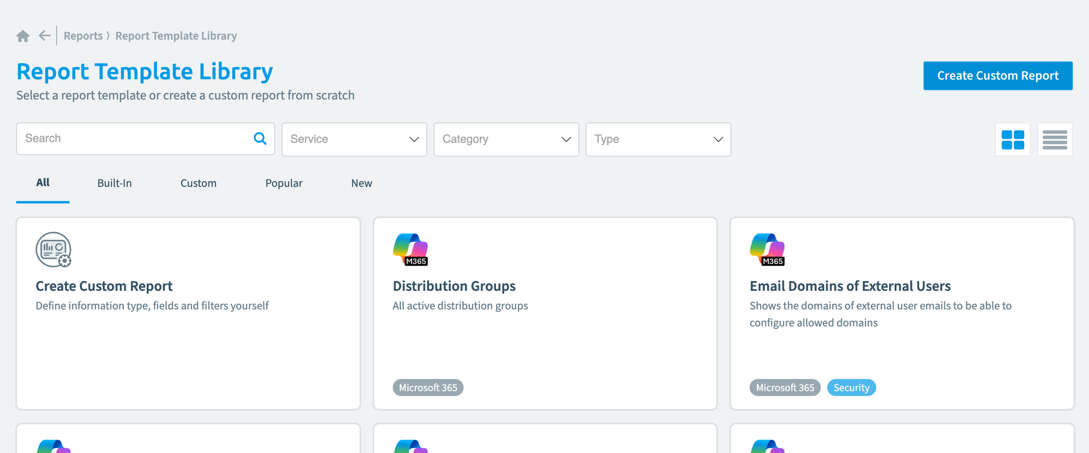Image resolution: width=1089 pixels, height=453 pixels.
Task: Click Microsoft 365 tag on Distribution Groups card
Action: pos(428,388)
